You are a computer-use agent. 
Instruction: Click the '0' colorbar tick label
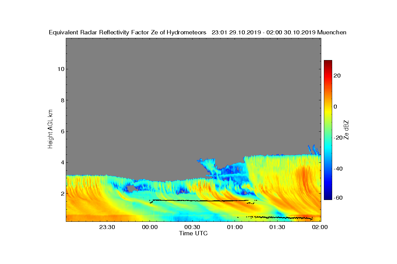[335, 107]
